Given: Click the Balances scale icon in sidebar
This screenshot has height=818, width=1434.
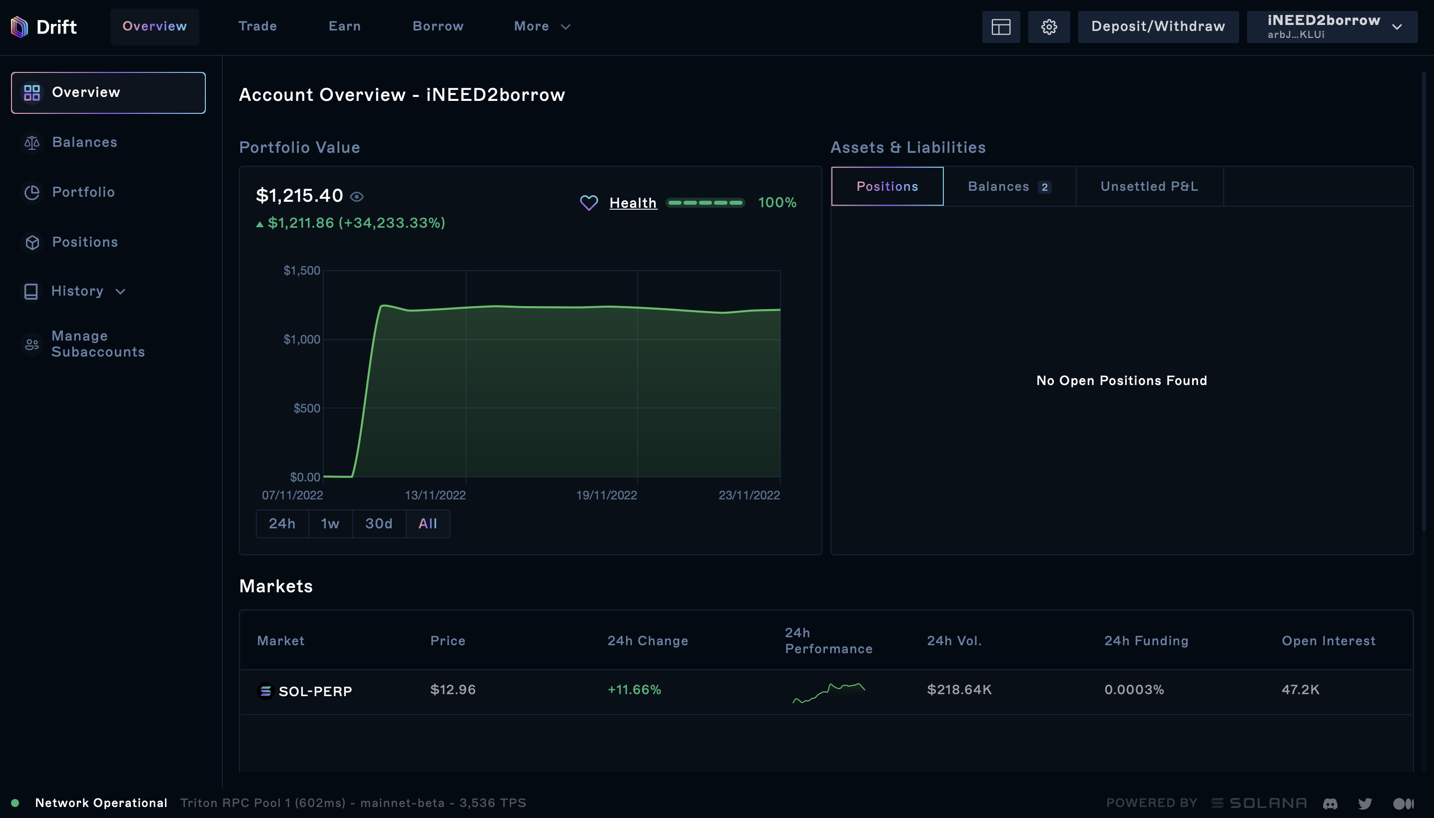Looking at the screenshot, I should coord(32,143).
